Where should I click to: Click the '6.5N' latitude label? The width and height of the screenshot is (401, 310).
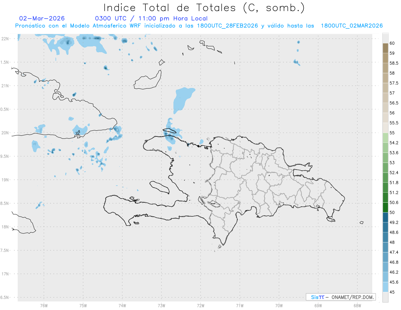(x=4, y=297)
